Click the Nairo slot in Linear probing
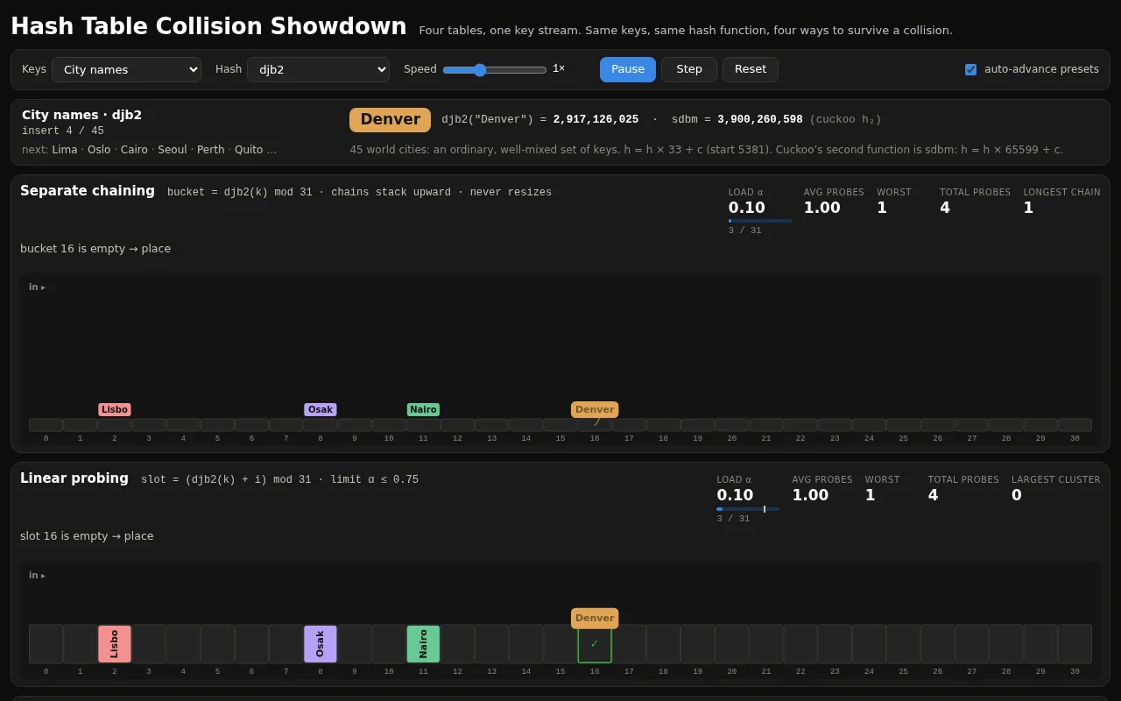This screenshot has width=1121, height=701. [423, 644]
